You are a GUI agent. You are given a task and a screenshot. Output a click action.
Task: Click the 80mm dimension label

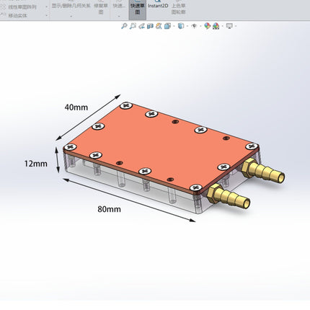click(109, 209)
